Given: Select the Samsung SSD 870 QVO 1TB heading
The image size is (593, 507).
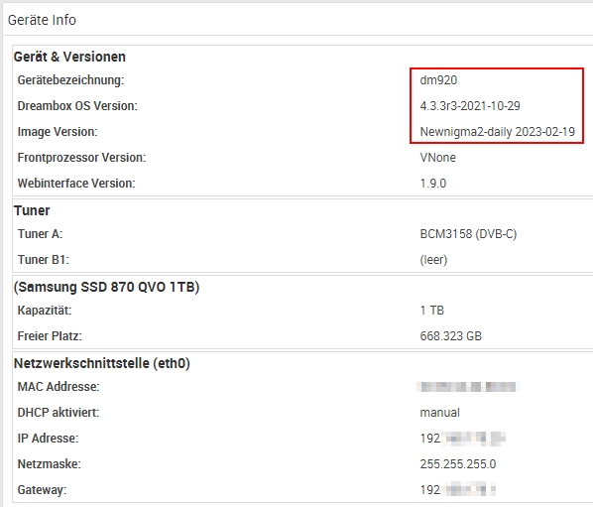Looking at the screenshot, I should click(106, 287).
